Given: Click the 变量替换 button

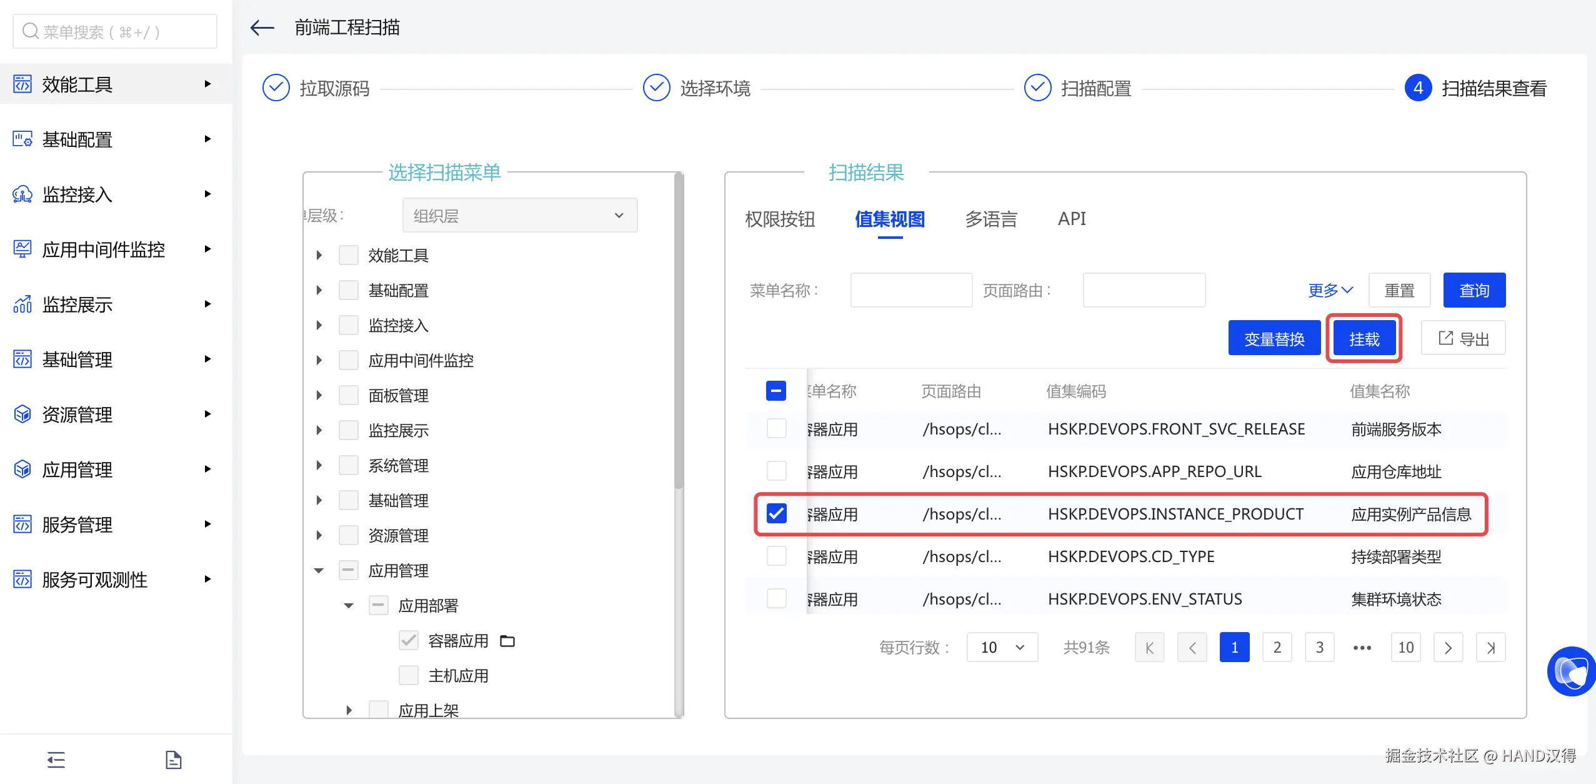Looking at the screenshot, I should pos(1274,339).
